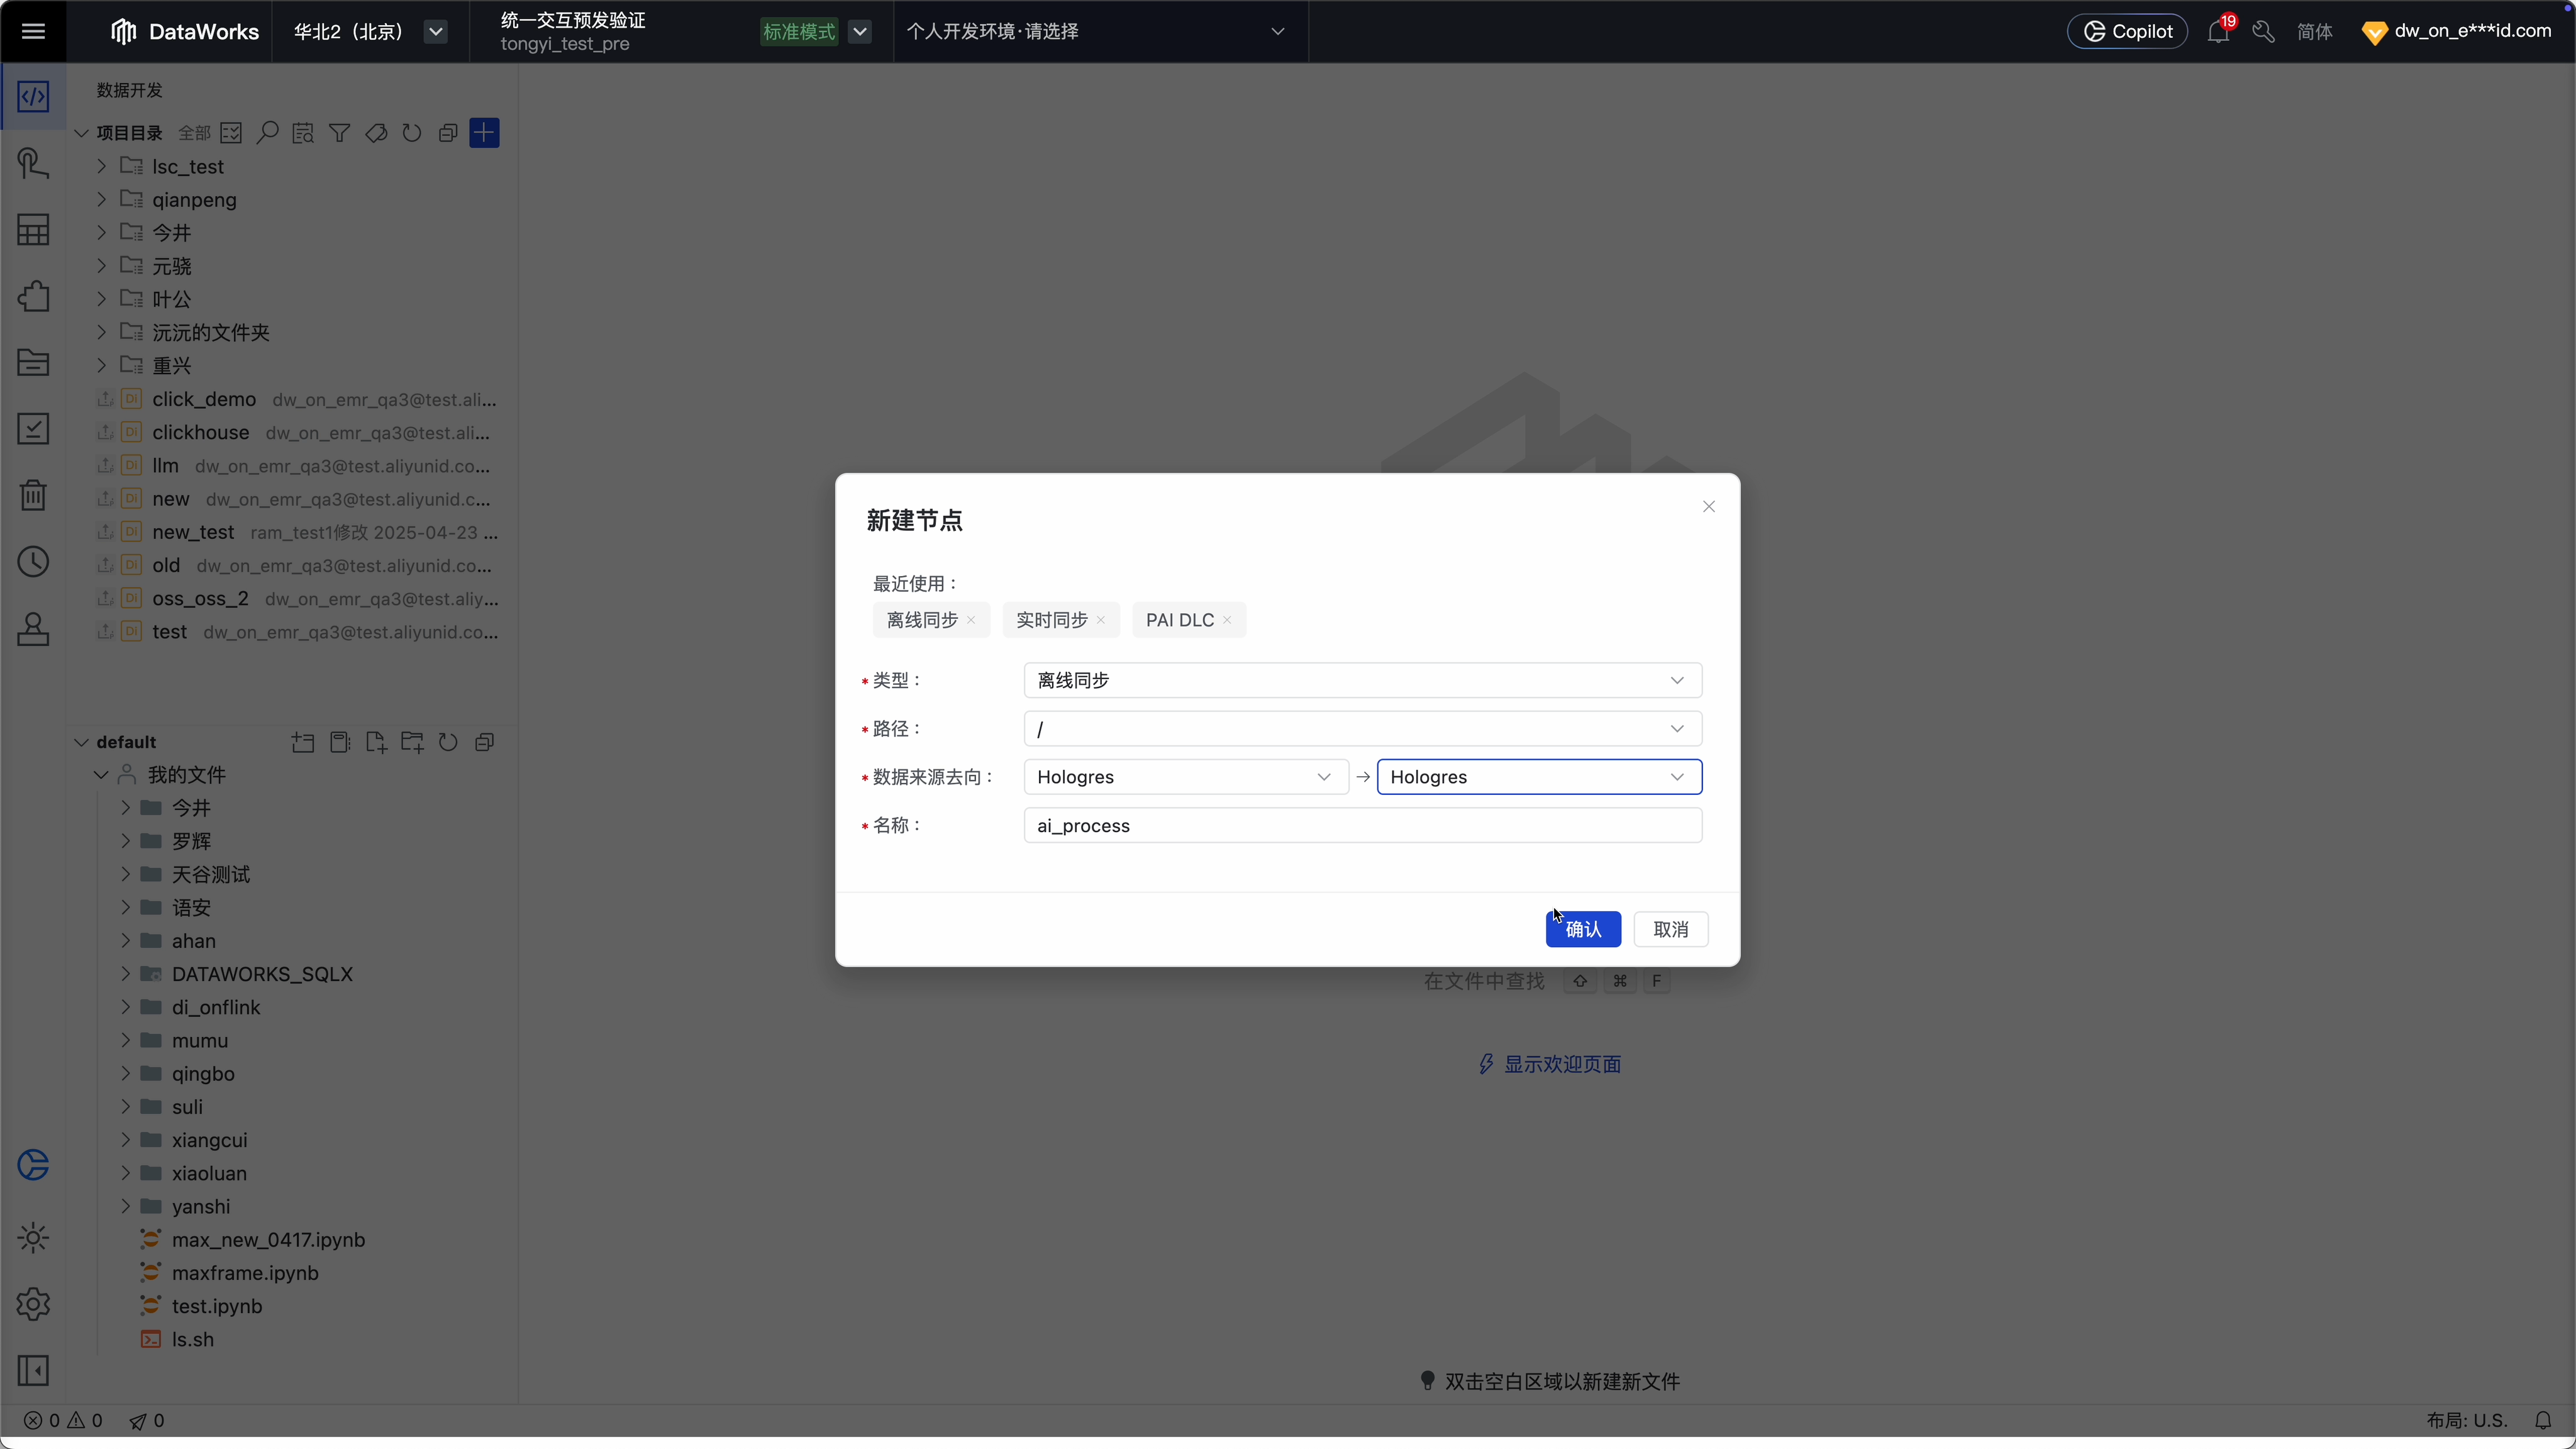
Task: Open the settings gear in left sidebar
Action: pos(33,1304)
